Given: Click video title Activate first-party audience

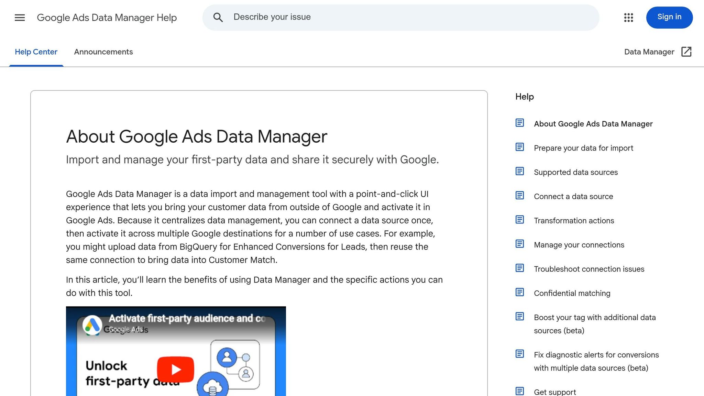Looking at the screenshot, I should tap(187, 318).
